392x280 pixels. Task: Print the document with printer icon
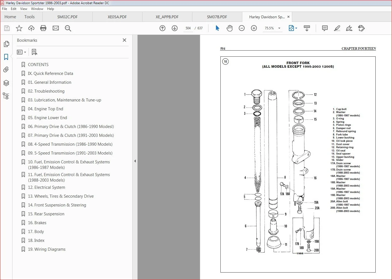click(x=43, y=28)
